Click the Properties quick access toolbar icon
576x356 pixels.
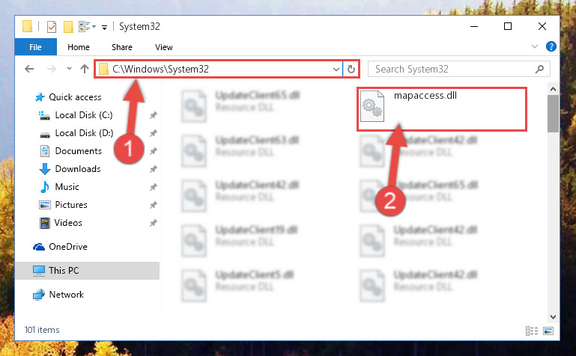tap(52, 27)
